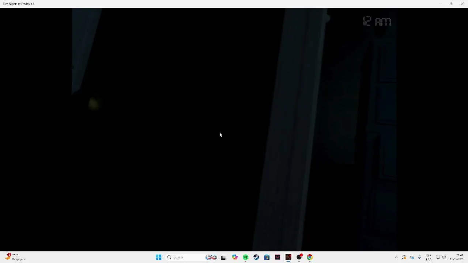Screen dimensions: 468x263
Task: Launch Copilot from the taskbar
Action: click(x=235, y=257)
